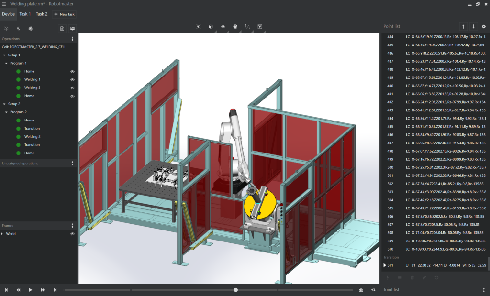This screenshot has width=490, height=296.
Task: Click the path display icon in viewport toolbar
Action: coord(247,27)
